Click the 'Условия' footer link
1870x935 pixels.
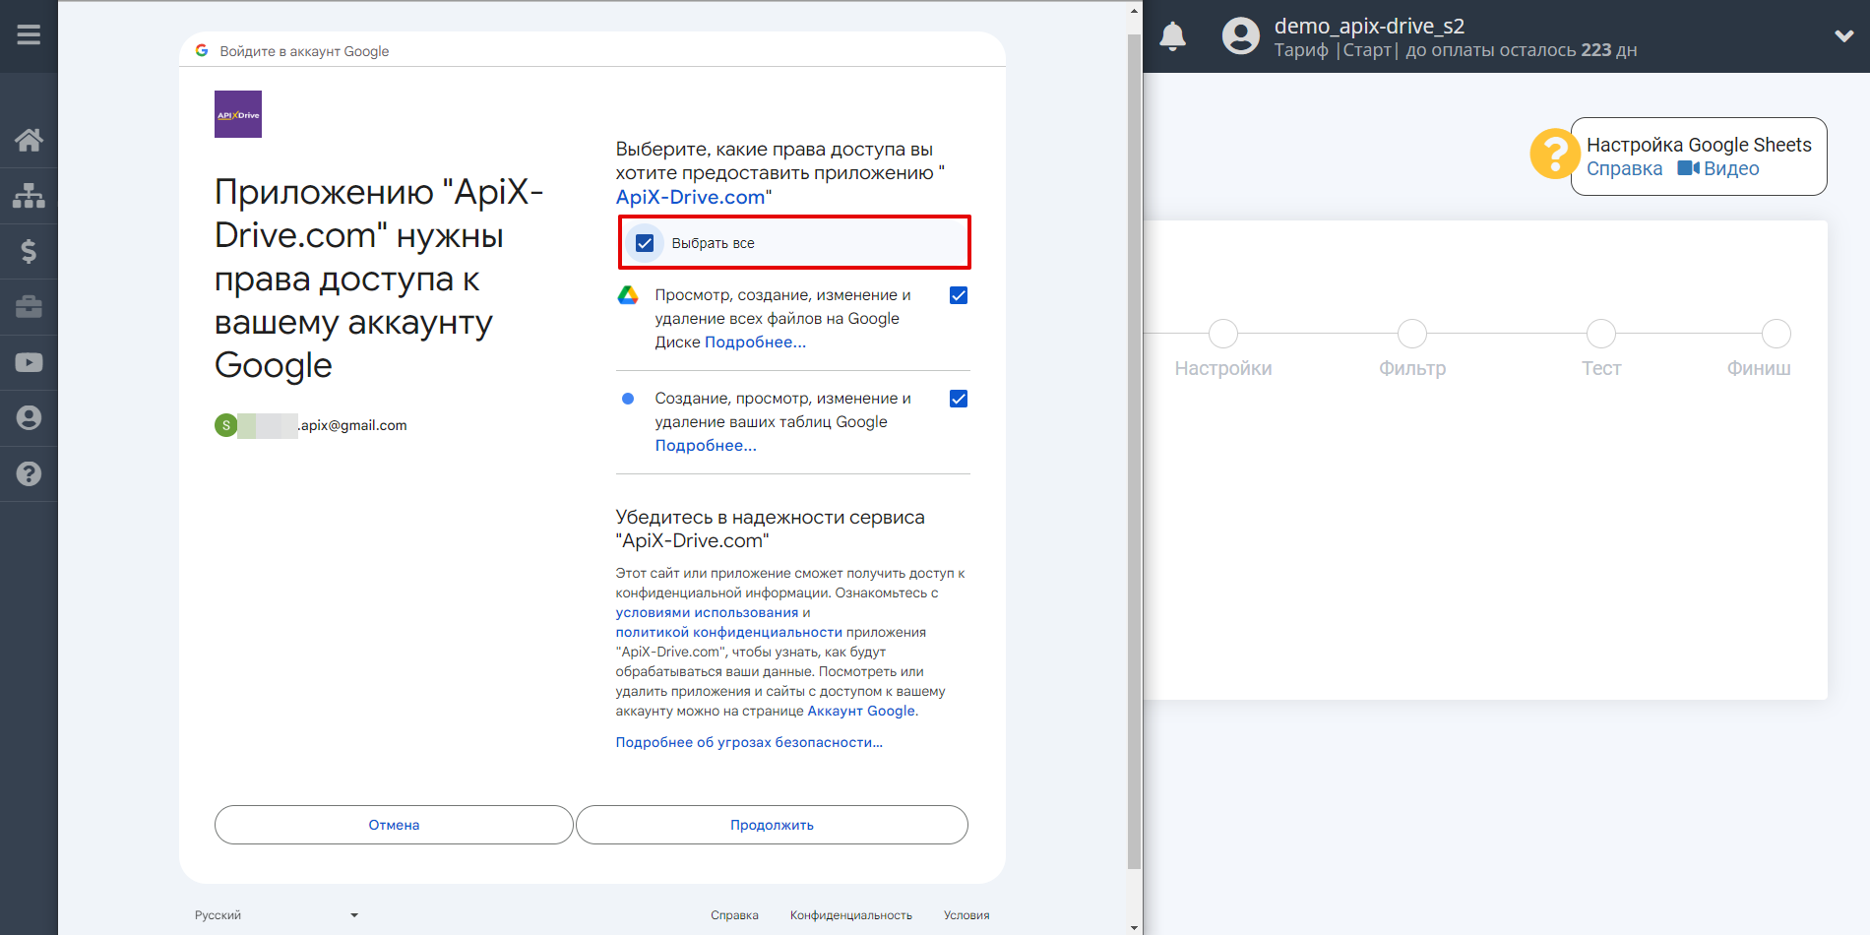point(966,915)
